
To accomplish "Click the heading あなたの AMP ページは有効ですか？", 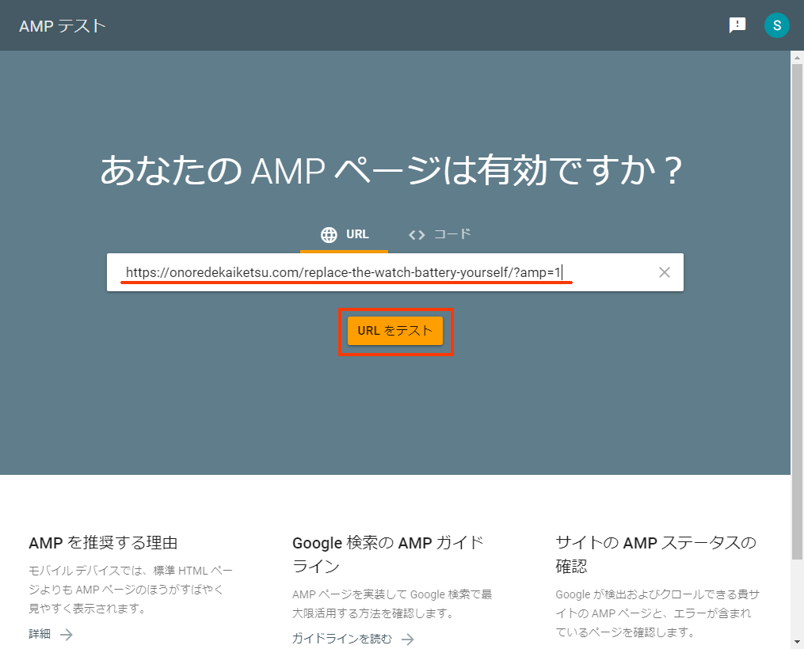I will pos(392,170).
